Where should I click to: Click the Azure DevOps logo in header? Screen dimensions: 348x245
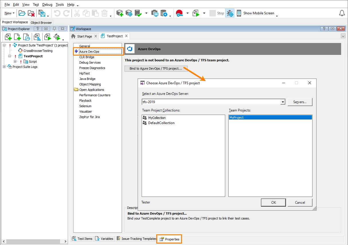click(x=130, y=49)
